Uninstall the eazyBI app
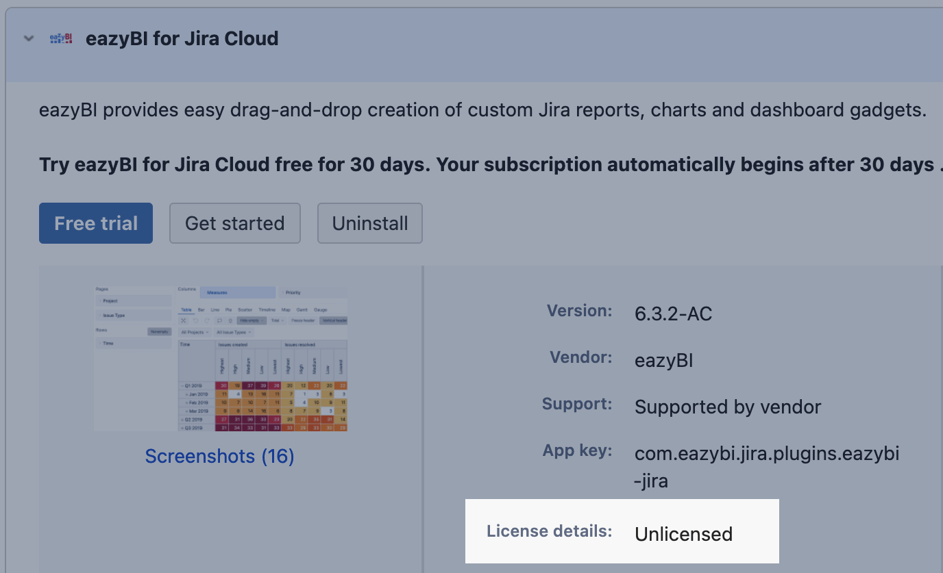The image size is (943, 573). pyautogui.click(x=370, y=223)
